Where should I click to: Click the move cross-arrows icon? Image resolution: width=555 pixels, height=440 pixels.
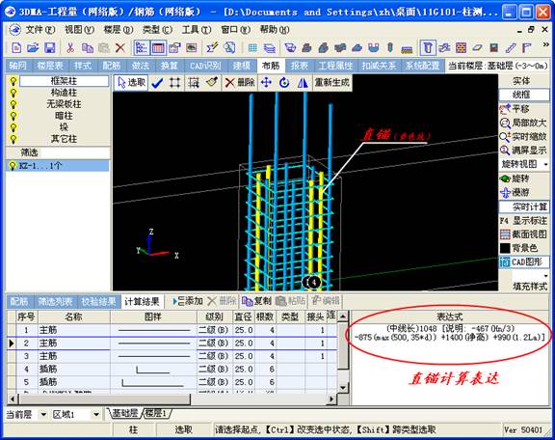(x=266, y=83)
